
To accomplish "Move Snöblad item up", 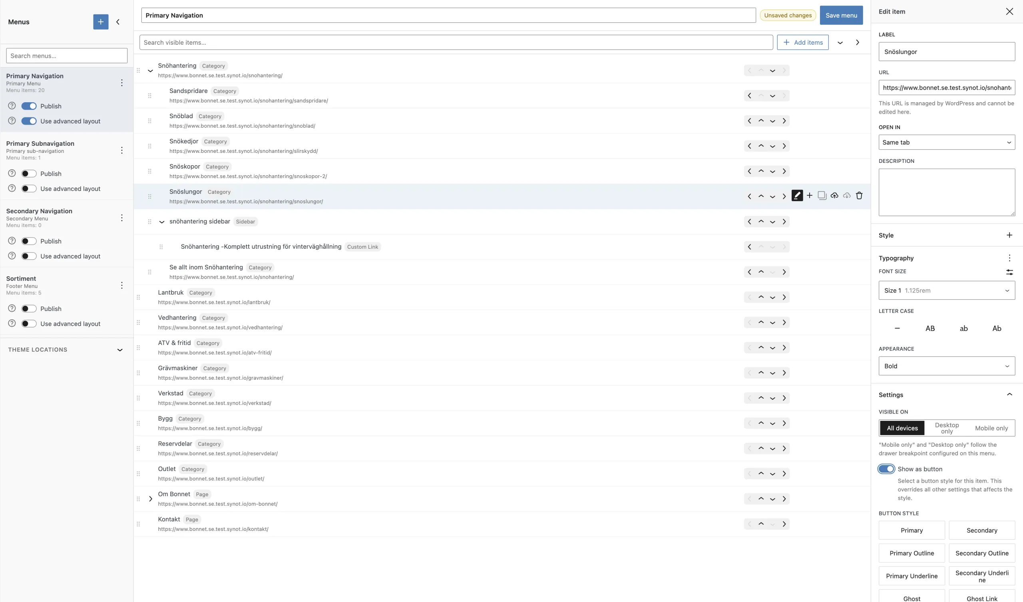I will point(761,121).
